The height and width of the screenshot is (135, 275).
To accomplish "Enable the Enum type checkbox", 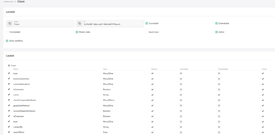I will (x=147, y=32).
